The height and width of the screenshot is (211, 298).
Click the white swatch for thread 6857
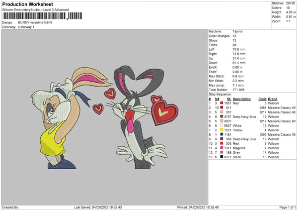222,125
